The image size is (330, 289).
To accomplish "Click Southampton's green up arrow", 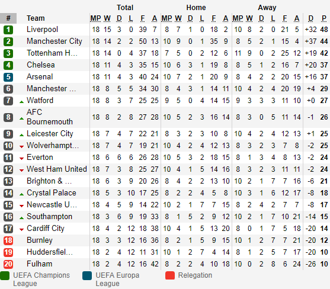I will [21, 218].
